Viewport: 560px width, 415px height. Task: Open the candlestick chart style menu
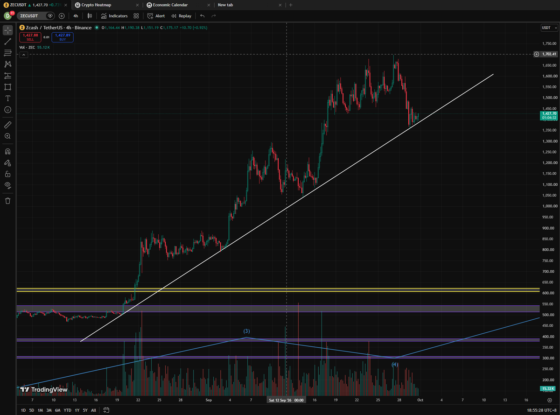click(x=90, y=16)
